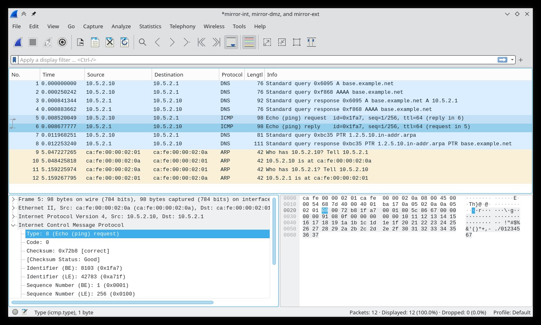
Task: Click the Open capture file icon
Action: point(80,42)
